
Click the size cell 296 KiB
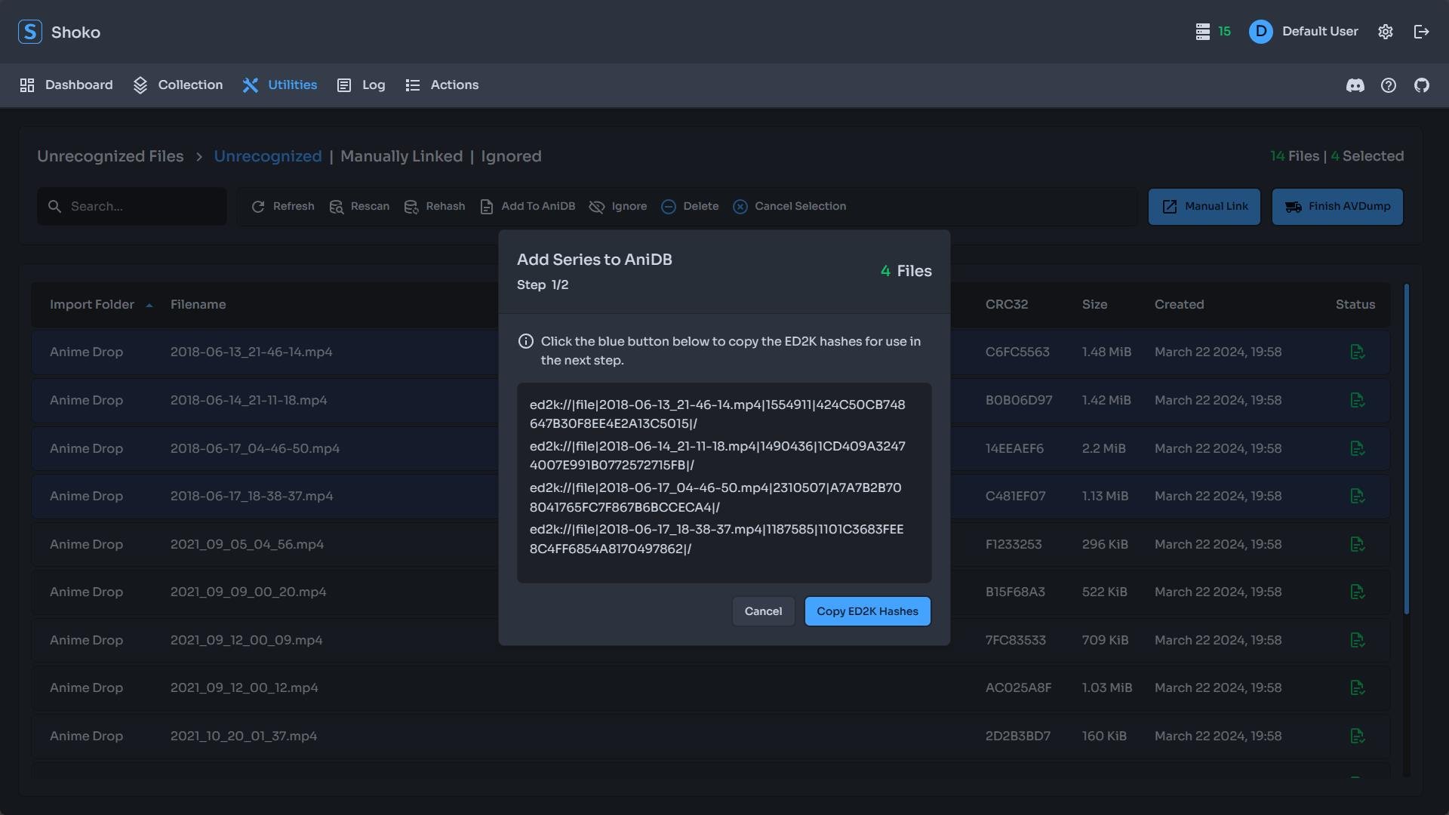(x=1105, y=544)
